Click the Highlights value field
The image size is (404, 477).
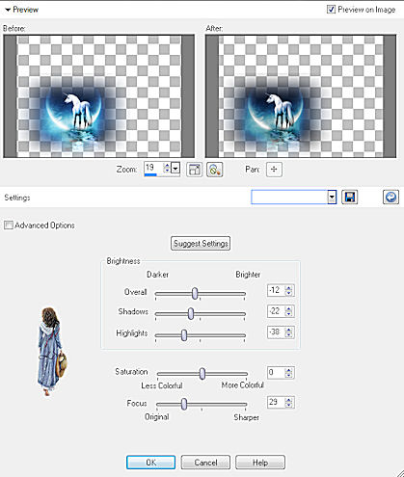(x=277, y=332)
